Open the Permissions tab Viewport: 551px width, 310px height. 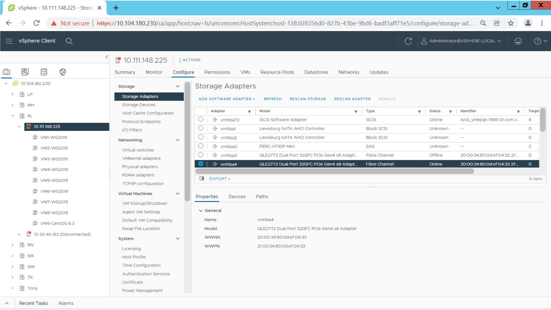click(217, 72)
